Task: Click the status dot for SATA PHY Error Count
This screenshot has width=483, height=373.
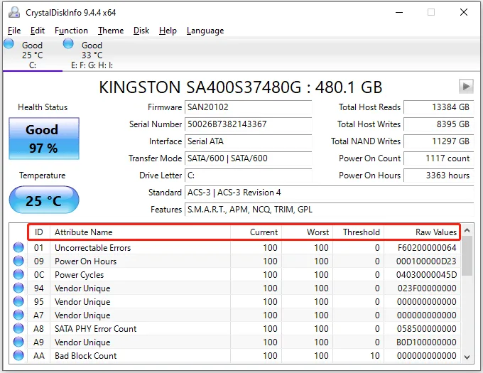Action: tap(18, 329)
